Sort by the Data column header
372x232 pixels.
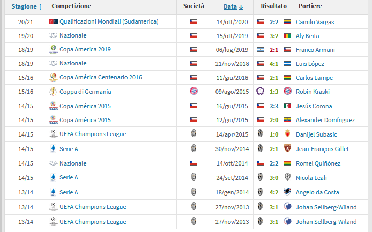click(x=233, y=6)
